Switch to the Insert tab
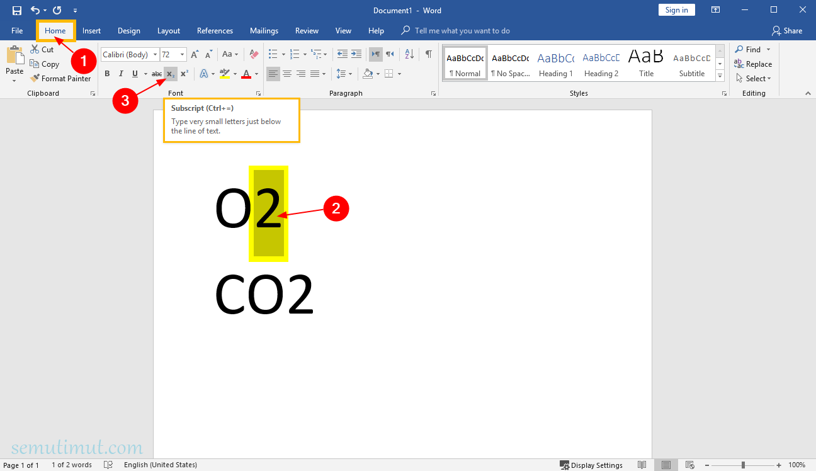816x471 pixels. click(92, 30)
